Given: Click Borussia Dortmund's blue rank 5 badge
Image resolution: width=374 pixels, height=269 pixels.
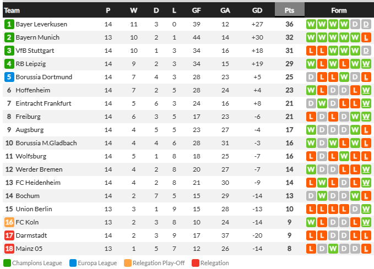Looking at the screenshot, I should click(x=9, y=77).
